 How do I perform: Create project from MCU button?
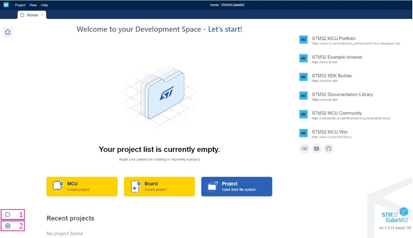pos(82,187)
